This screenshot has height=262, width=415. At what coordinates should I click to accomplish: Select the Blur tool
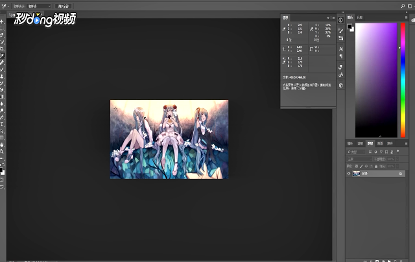pos(2,104)
